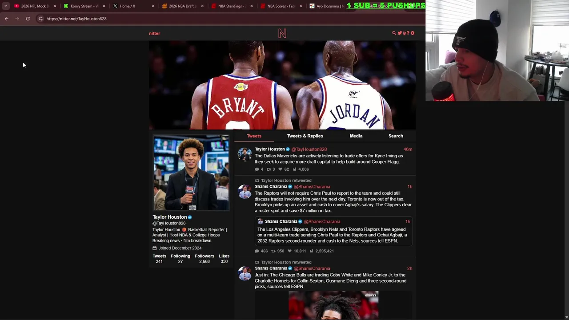Open the image in the Bulls trade tweet
The width and height of the screenshot is (569, 320).
pos(333,306)
